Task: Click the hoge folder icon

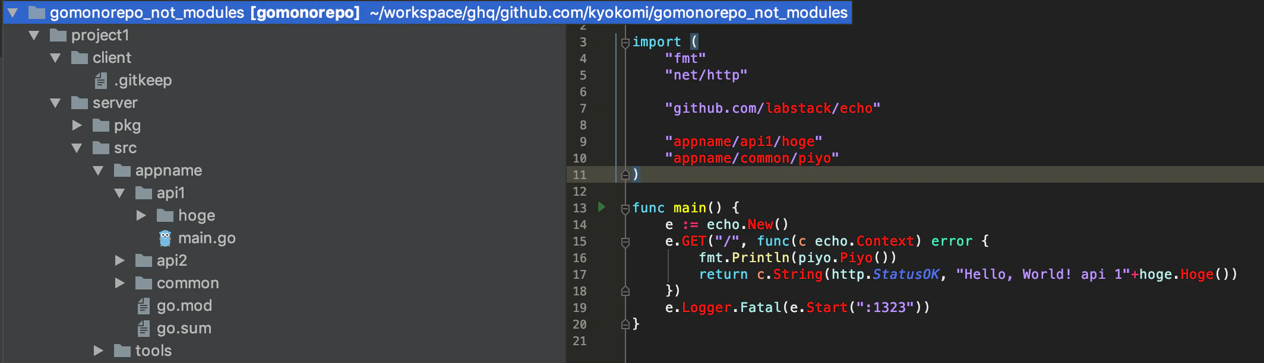Action: [165, 215]
